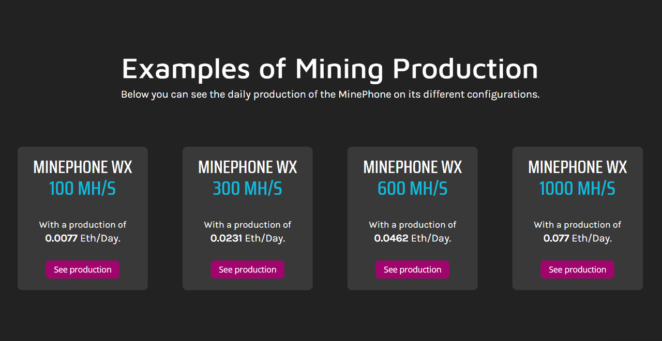
Task: View See production for 1000 MH/S
Action: (577, 270)
